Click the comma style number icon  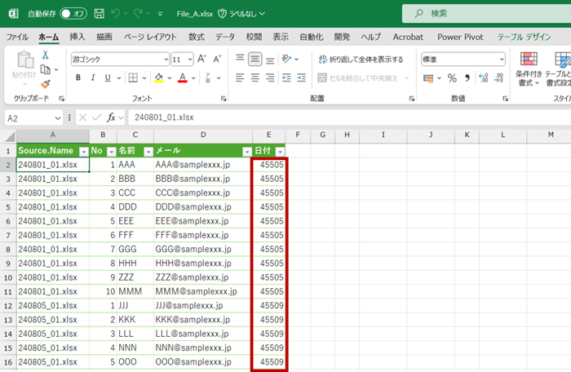[x=467, y=78]
